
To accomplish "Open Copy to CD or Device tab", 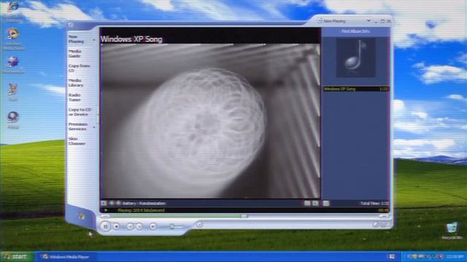I will pos(80,111).
